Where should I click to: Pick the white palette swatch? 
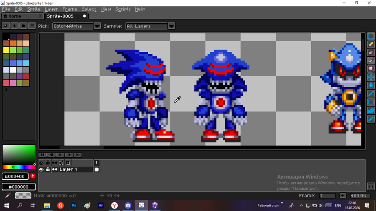pos(13,70)
